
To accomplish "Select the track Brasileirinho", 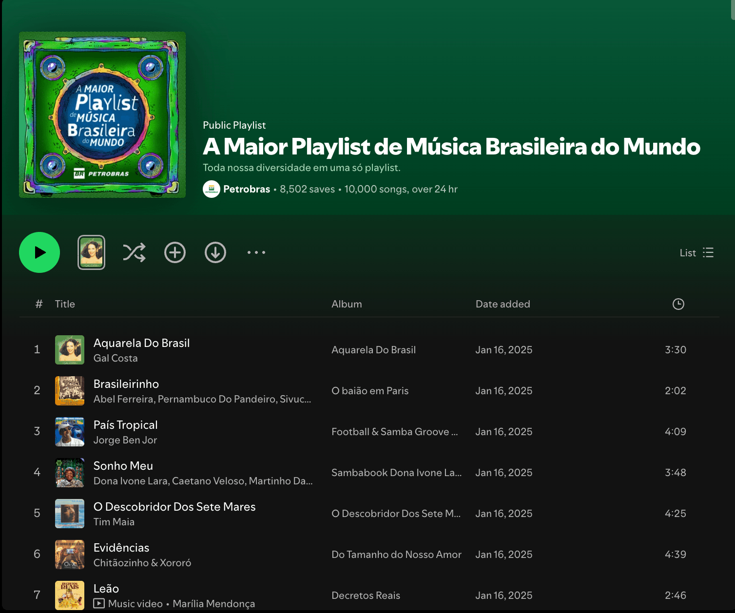I will click(x=126, y=384).
